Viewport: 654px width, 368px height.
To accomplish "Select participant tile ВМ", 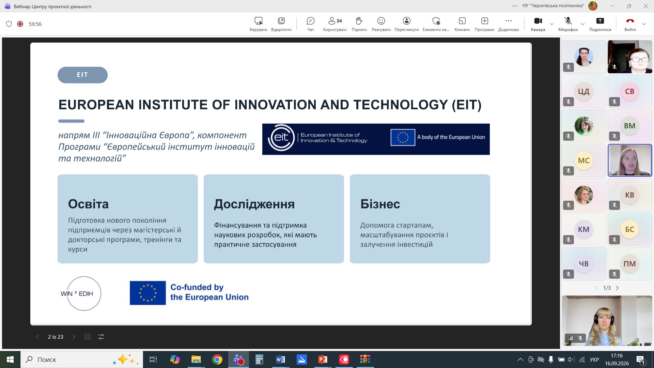I will click(x=630, y=126).
